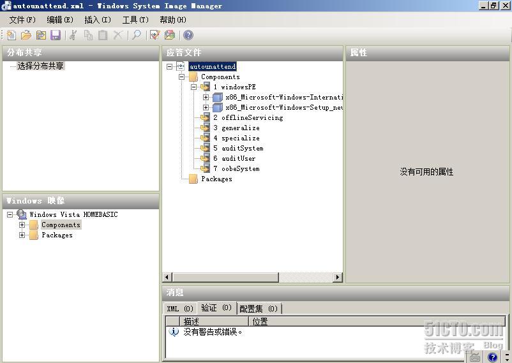Viewport: 512px width, 363px height.
Task: Click the oobeSystem pass icon
Action: click(x=205, y=168)
